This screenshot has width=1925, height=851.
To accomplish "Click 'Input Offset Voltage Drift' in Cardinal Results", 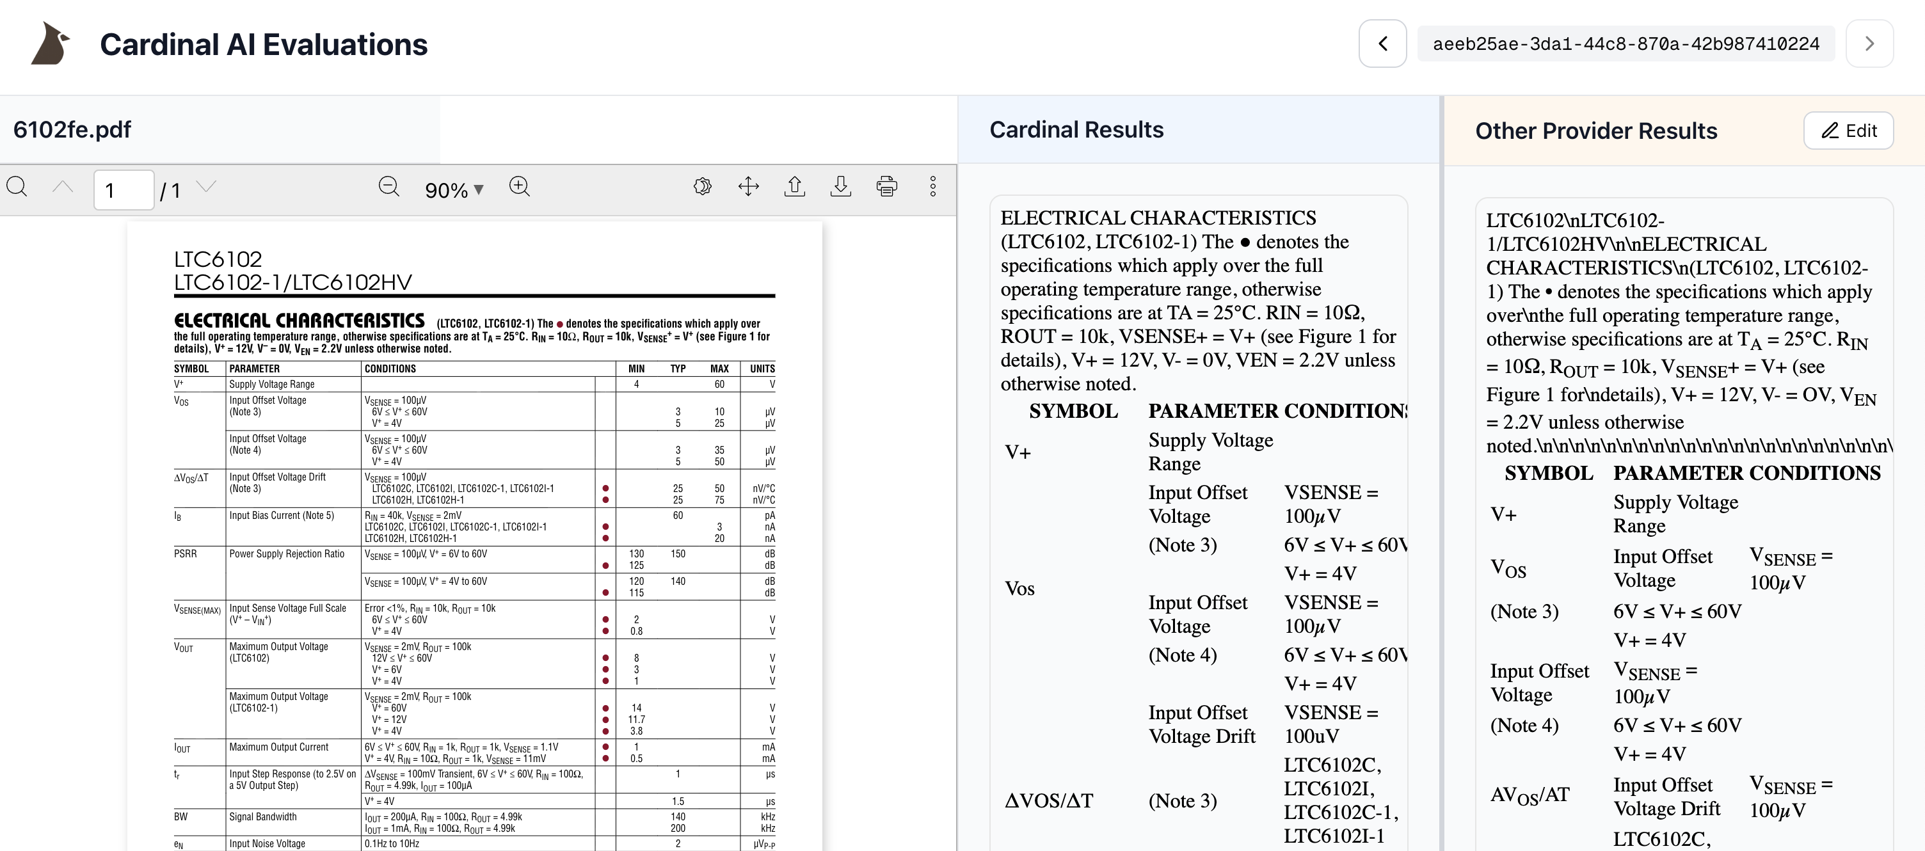I will [x=1202, y=724].
